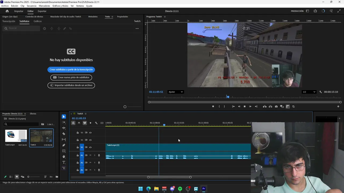
Task: Open the 1/2 playback resolution dropdown
Action: (x=309, y=92)
